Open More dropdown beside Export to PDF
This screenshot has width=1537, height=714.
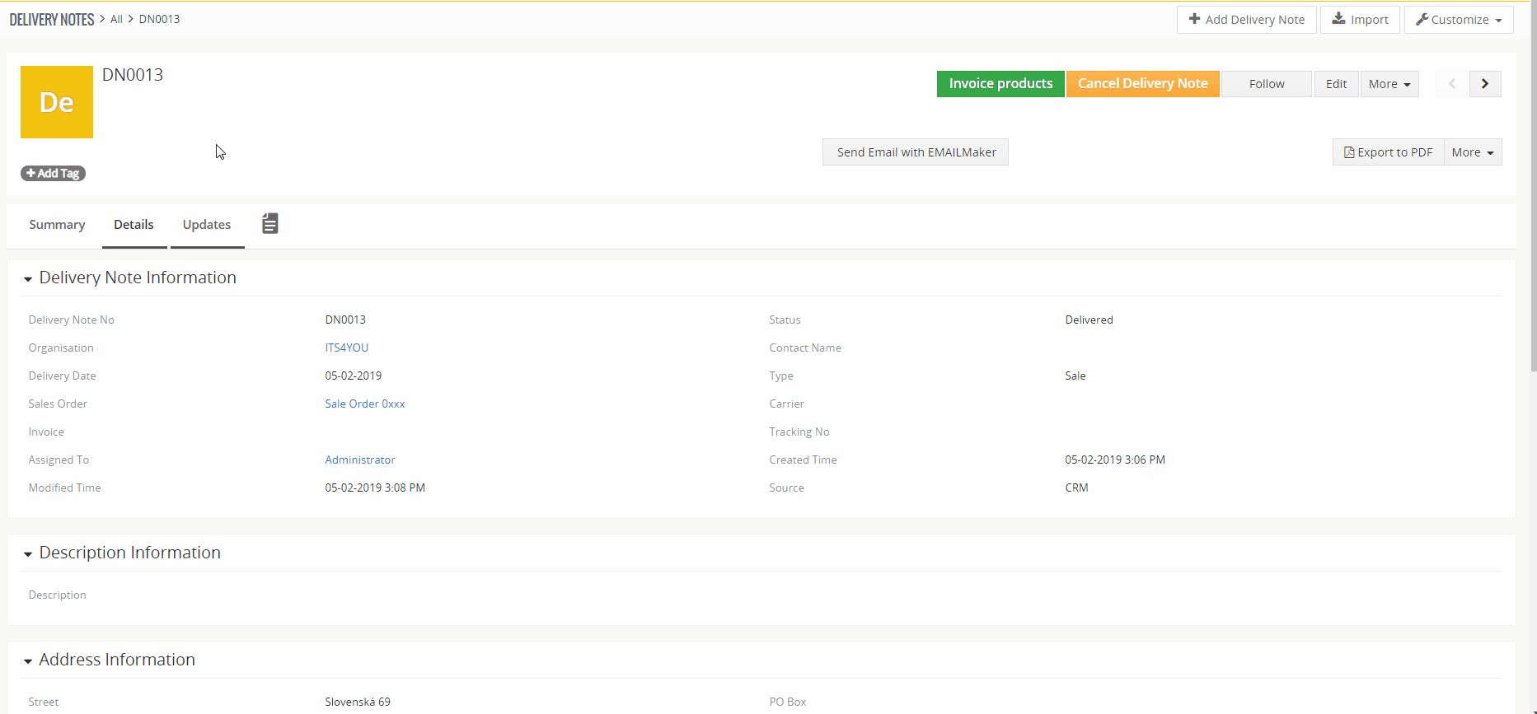[1473, 152]
